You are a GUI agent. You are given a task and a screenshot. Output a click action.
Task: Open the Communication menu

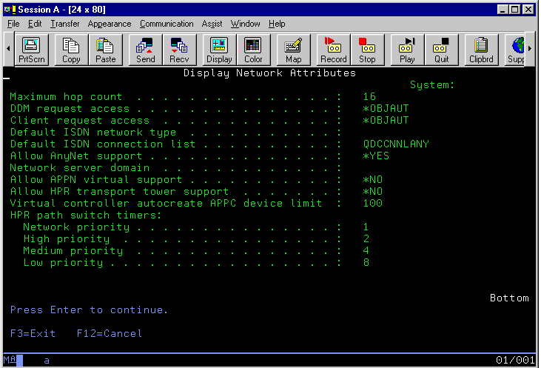pos(167,24)
